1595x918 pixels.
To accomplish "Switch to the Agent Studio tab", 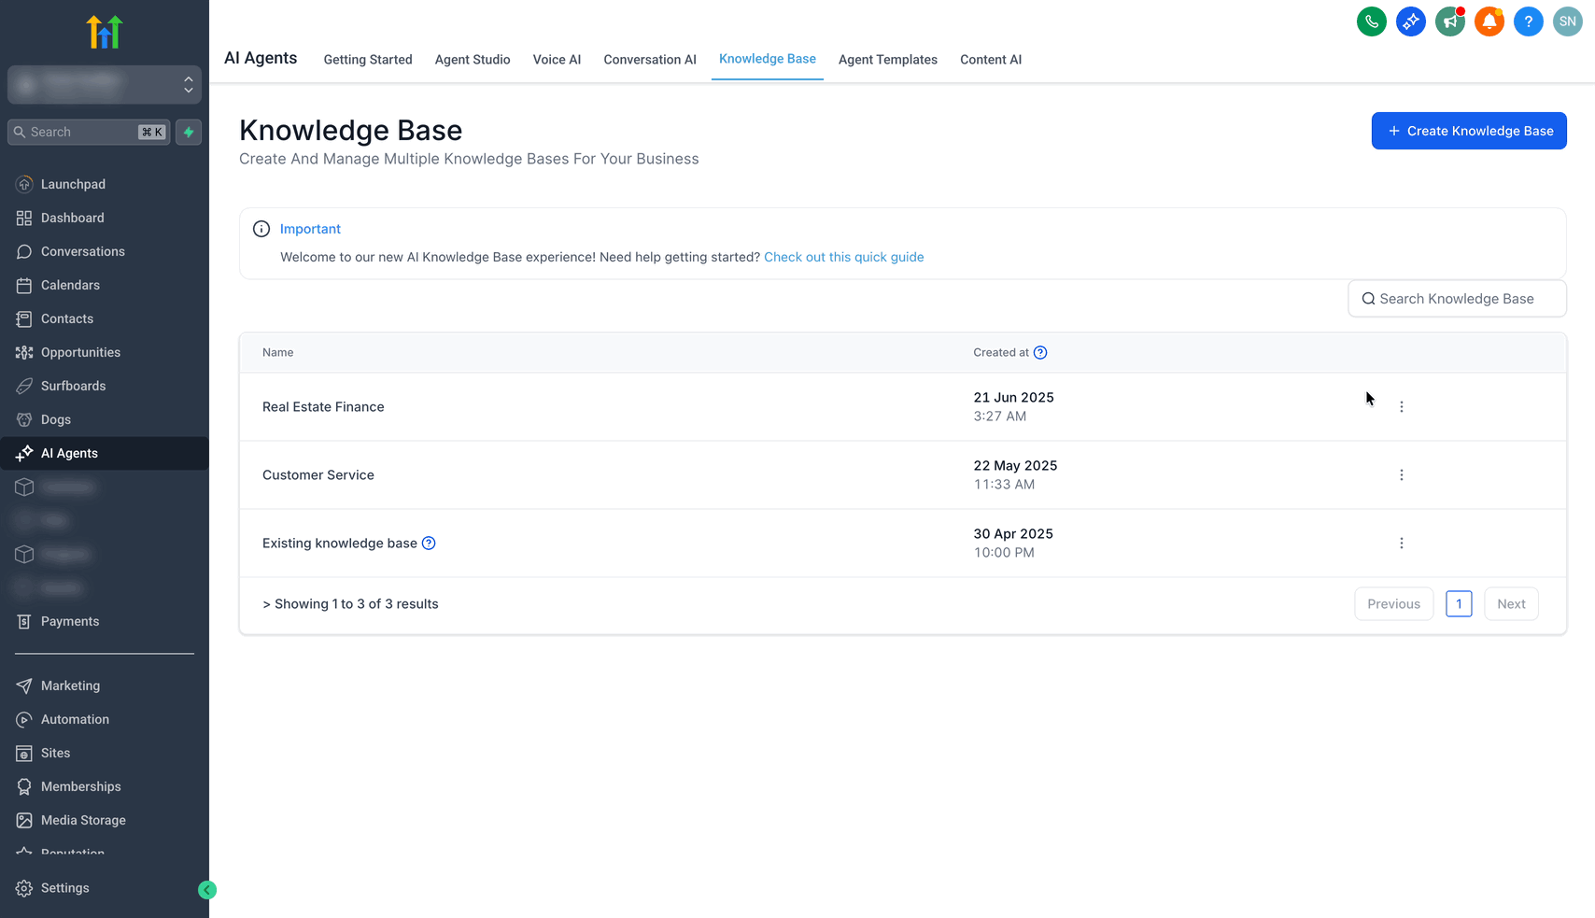I will (x=473, y=60).
